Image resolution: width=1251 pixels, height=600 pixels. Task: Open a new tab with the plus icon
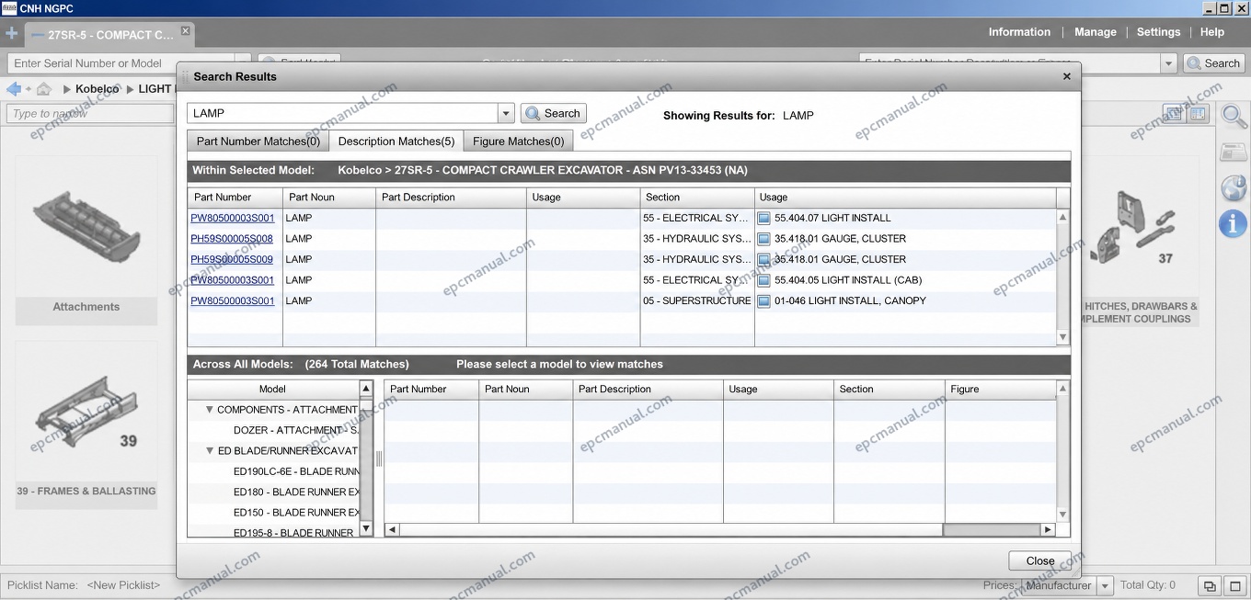click(11, 34)
